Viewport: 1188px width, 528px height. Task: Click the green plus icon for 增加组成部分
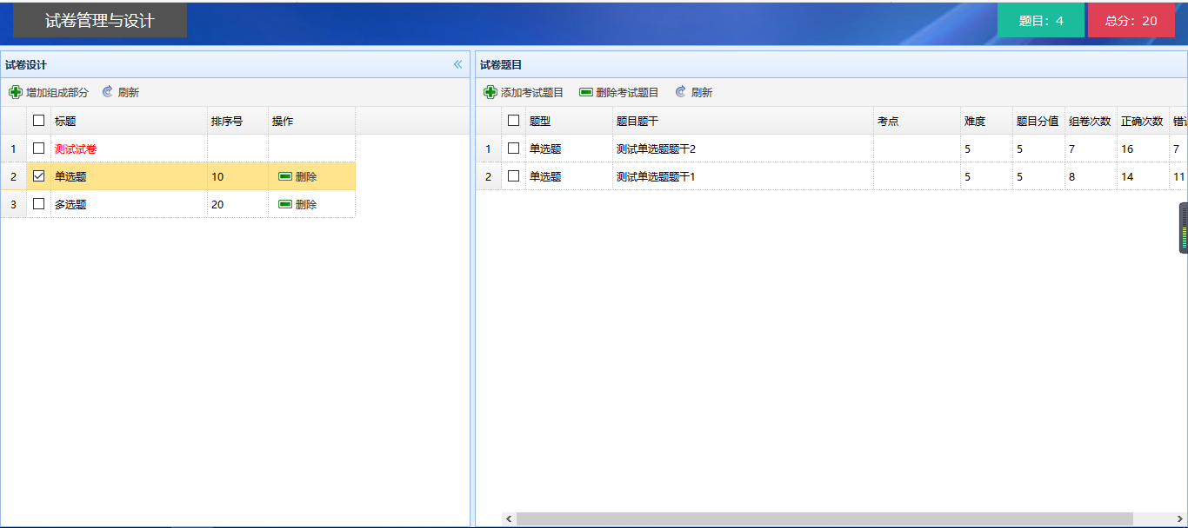16,92
